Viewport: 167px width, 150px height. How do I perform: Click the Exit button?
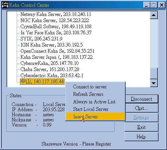pyautogui.click(x=142, y=127)
